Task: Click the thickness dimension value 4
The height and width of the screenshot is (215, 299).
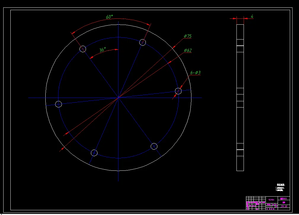Action: tap(252, 16)
